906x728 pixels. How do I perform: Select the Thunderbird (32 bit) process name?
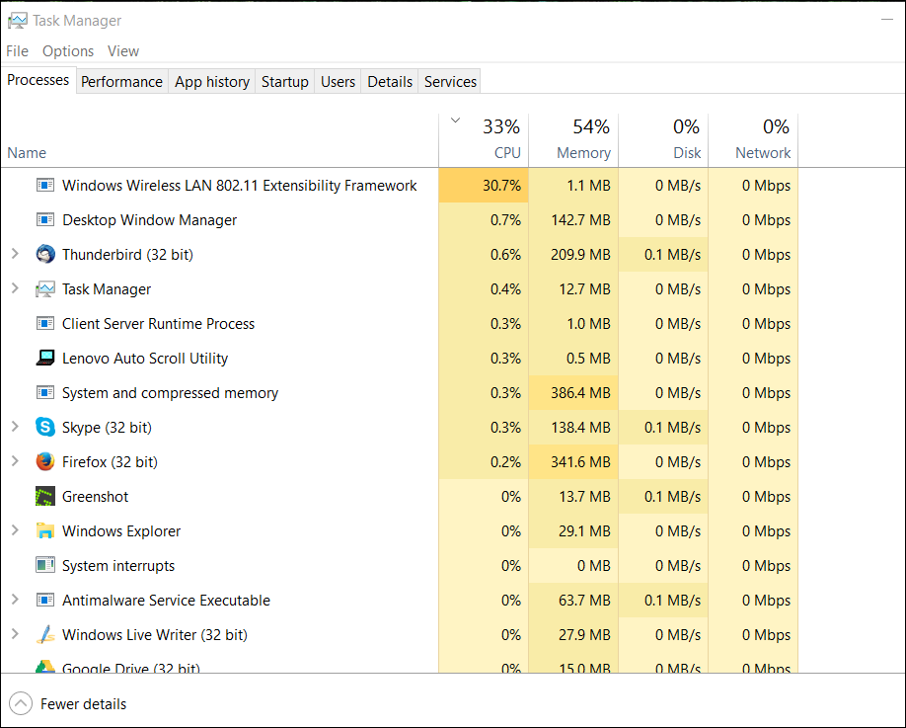coord(127,255)
